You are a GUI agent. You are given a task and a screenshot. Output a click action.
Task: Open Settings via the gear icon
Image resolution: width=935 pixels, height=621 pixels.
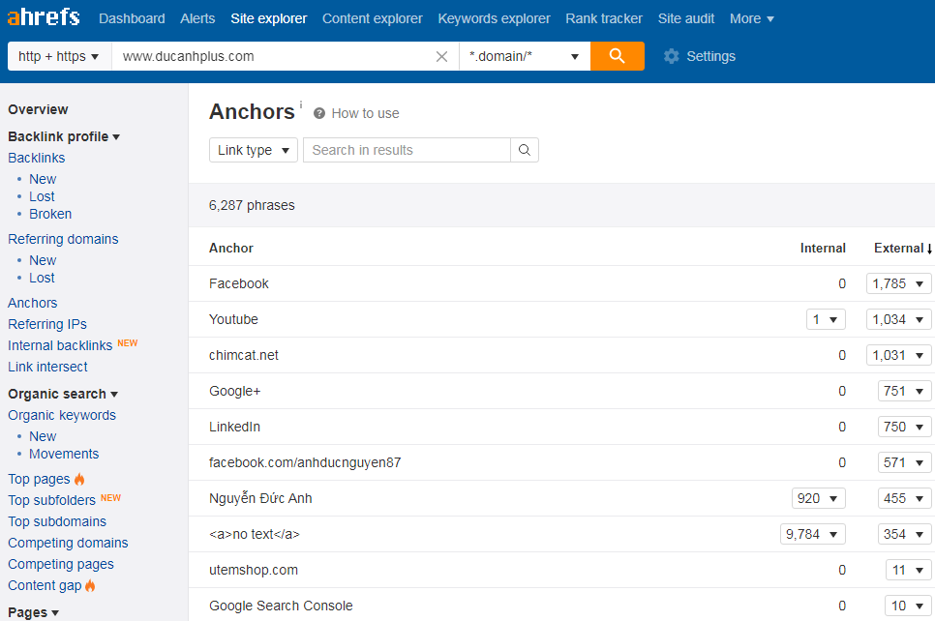(672, 56)
